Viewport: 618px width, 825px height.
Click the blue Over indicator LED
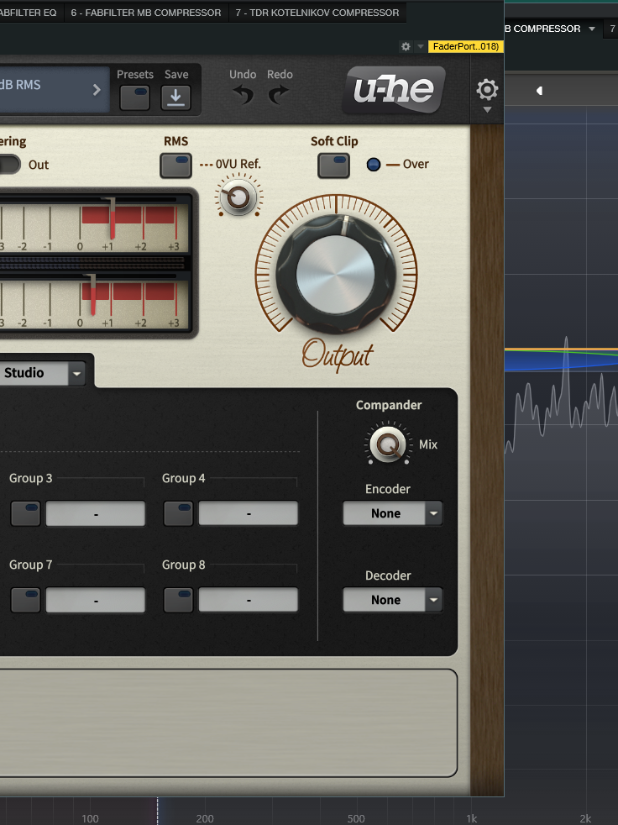coord(374,165)
